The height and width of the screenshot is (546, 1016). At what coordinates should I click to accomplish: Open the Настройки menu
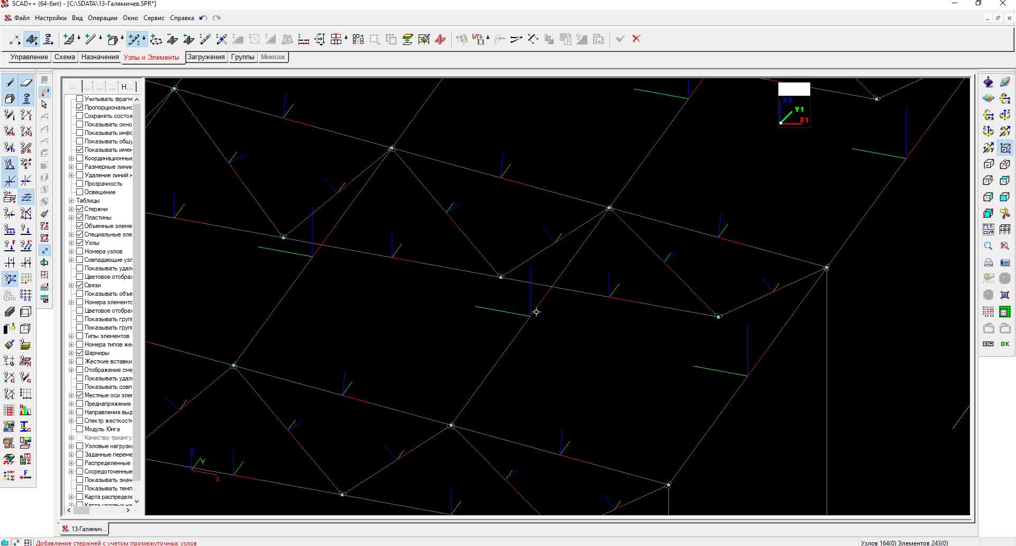51,18
